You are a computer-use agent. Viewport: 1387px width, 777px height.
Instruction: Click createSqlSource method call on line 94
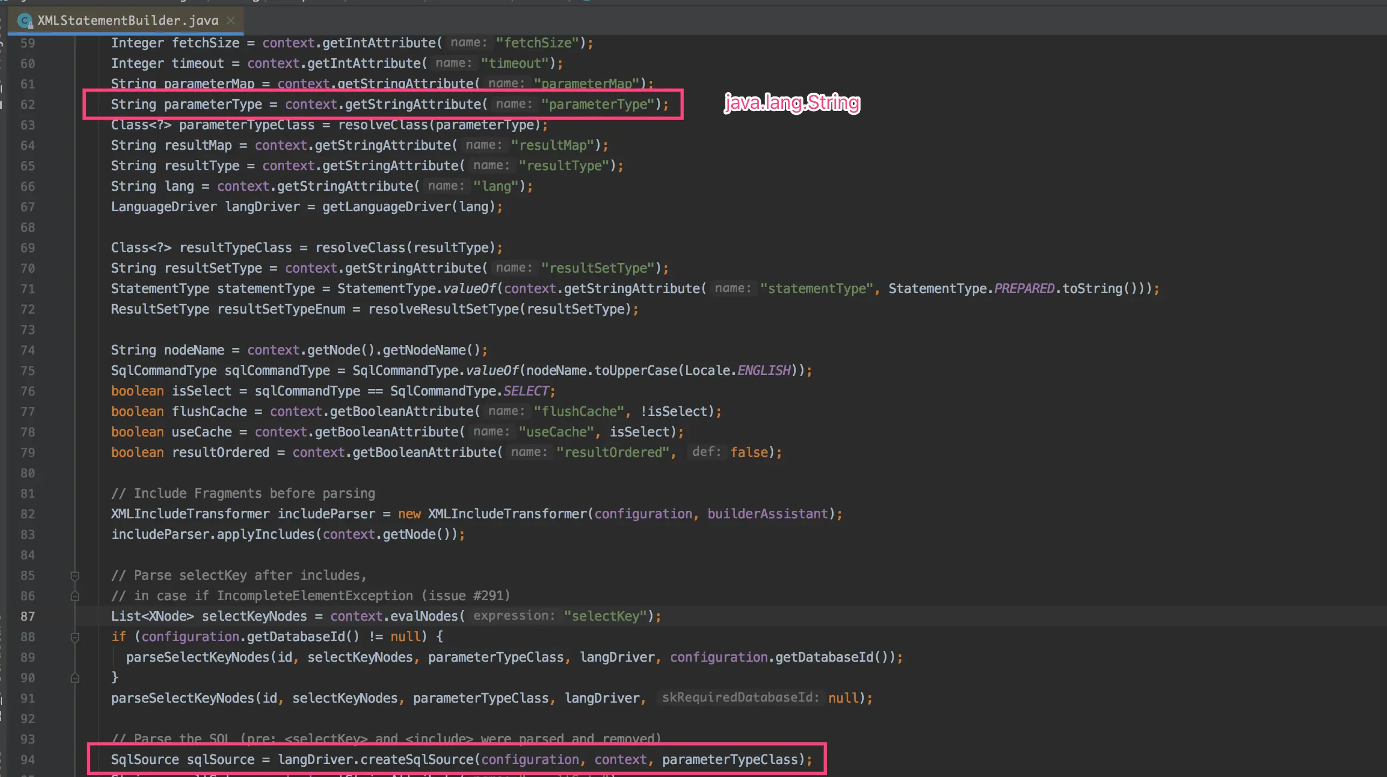tap(417, 760)
